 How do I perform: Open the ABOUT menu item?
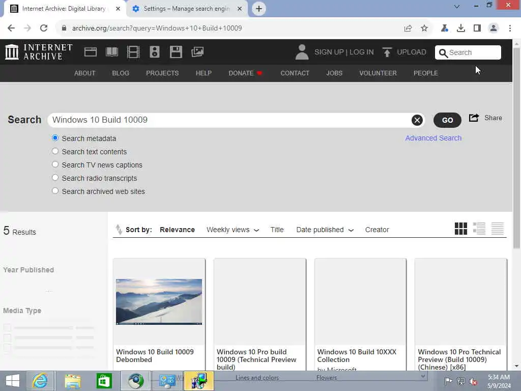coord(85,73)
